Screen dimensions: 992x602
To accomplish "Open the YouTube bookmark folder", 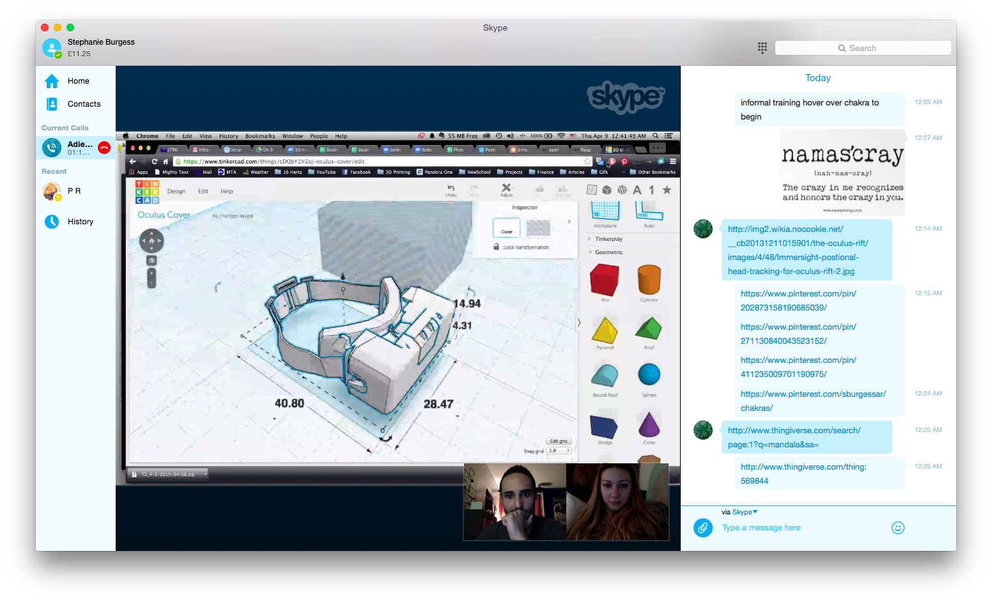I will click(322, 172).
